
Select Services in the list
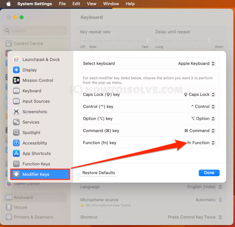coord(40,122)
